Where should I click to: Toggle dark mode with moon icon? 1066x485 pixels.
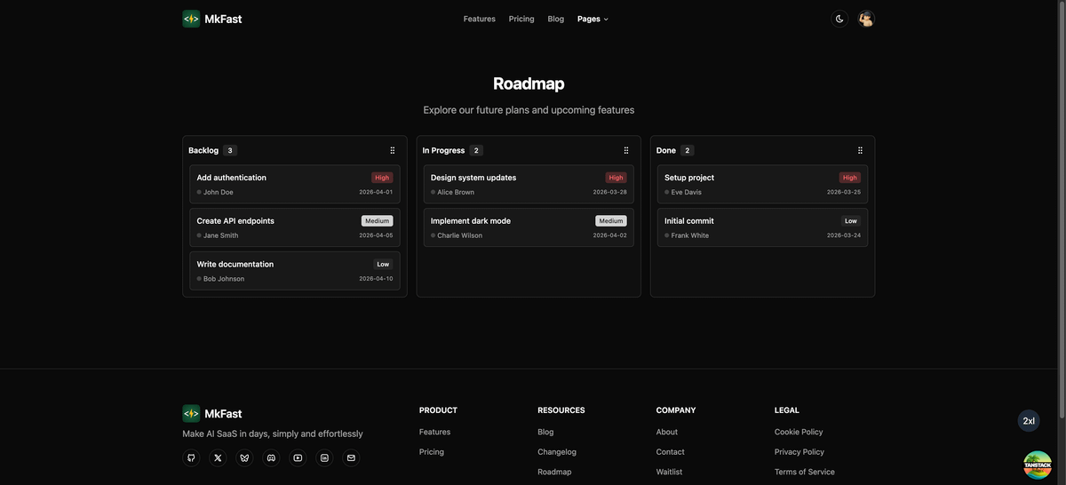(x=839, y=19)
